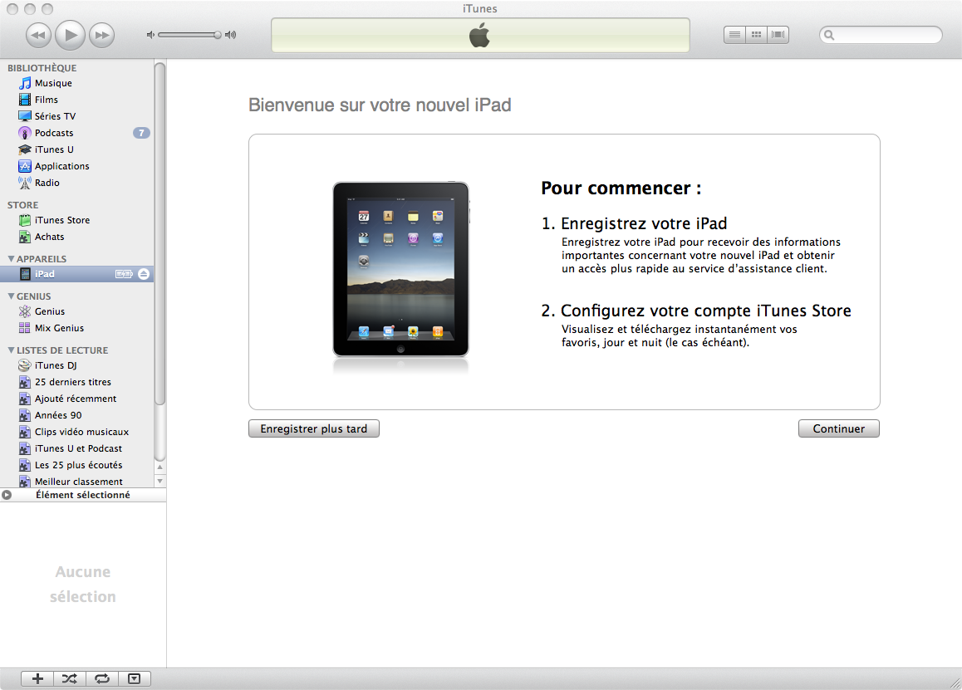Collapse the LISTES DE LECTURE section
Image resolution: width=962 pixels, height=690 pixels.
pyautogui.click(x=11, y=350)
